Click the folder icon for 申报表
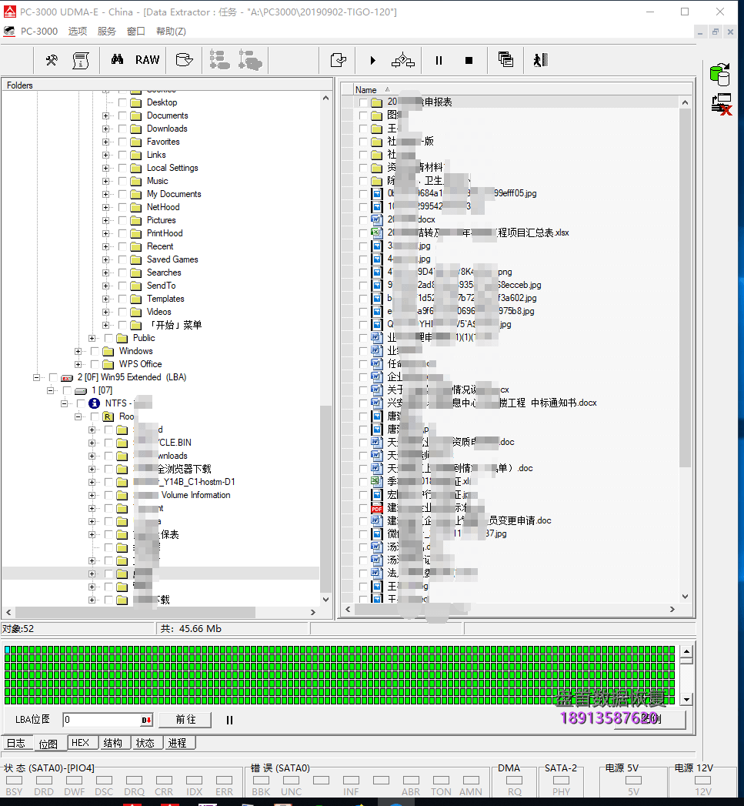Screen dimensions: 744x806 tap(377, 102)
